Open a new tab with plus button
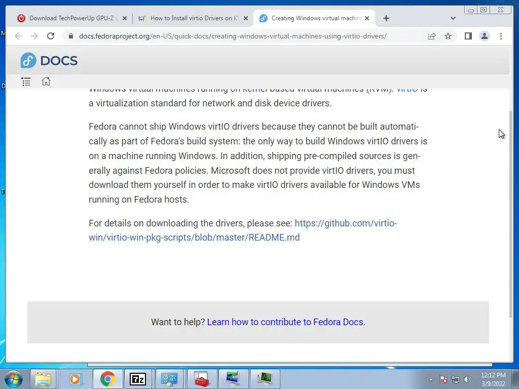 (386, 18)
